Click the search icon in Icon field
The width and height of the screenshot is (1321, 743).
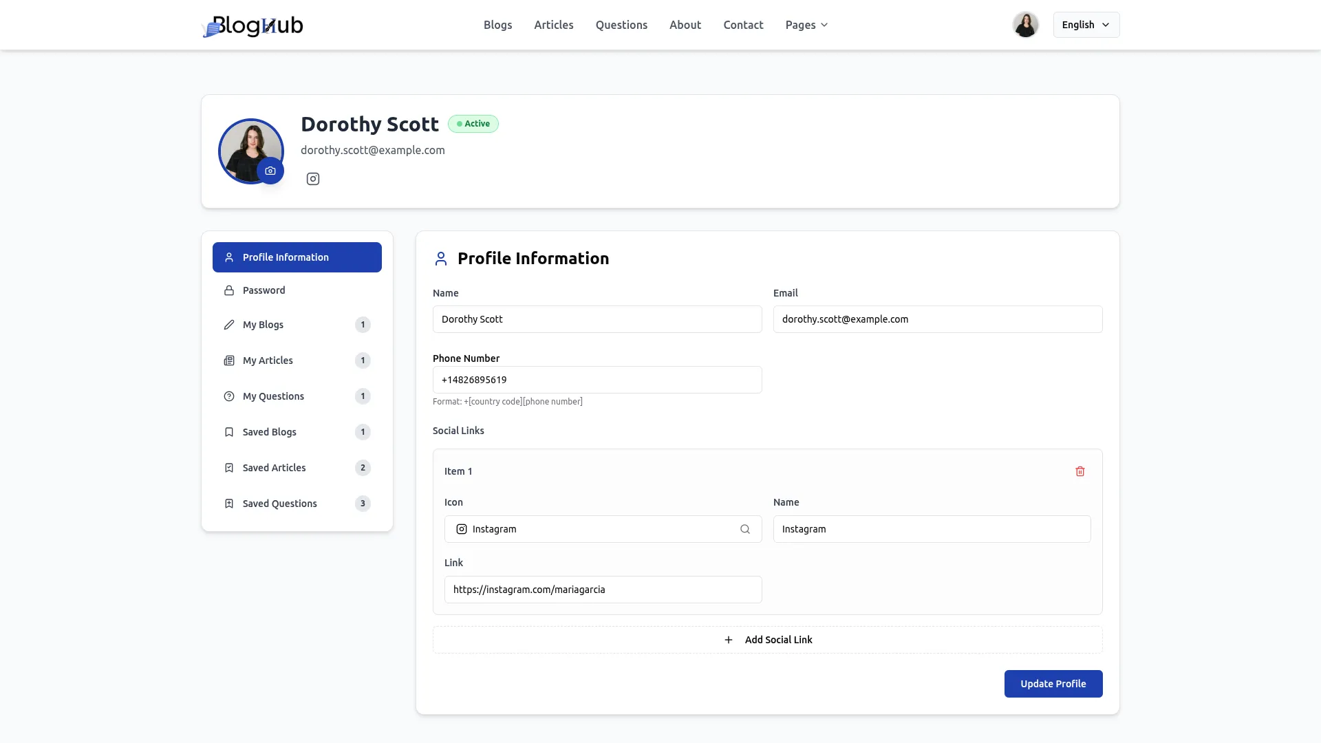click(744, 529)
